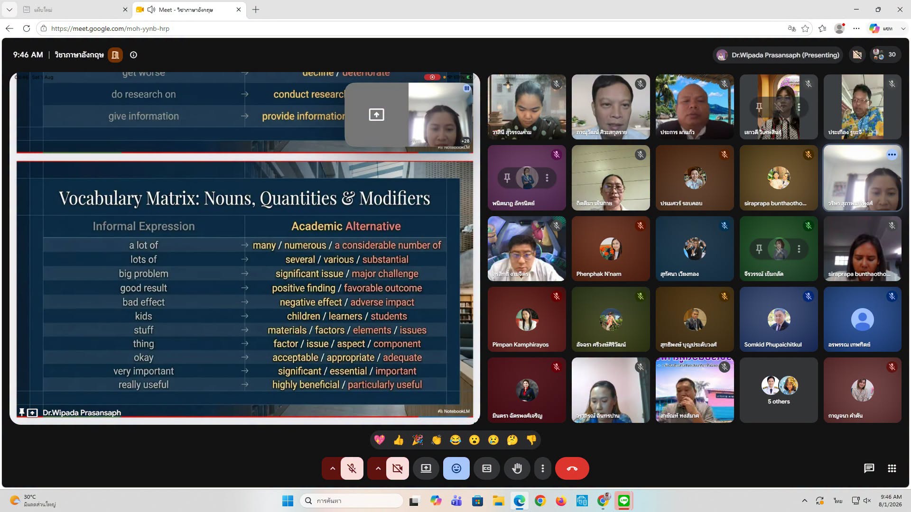
Task: Send the clapping hands reaction
Action: tap(437, 440)
